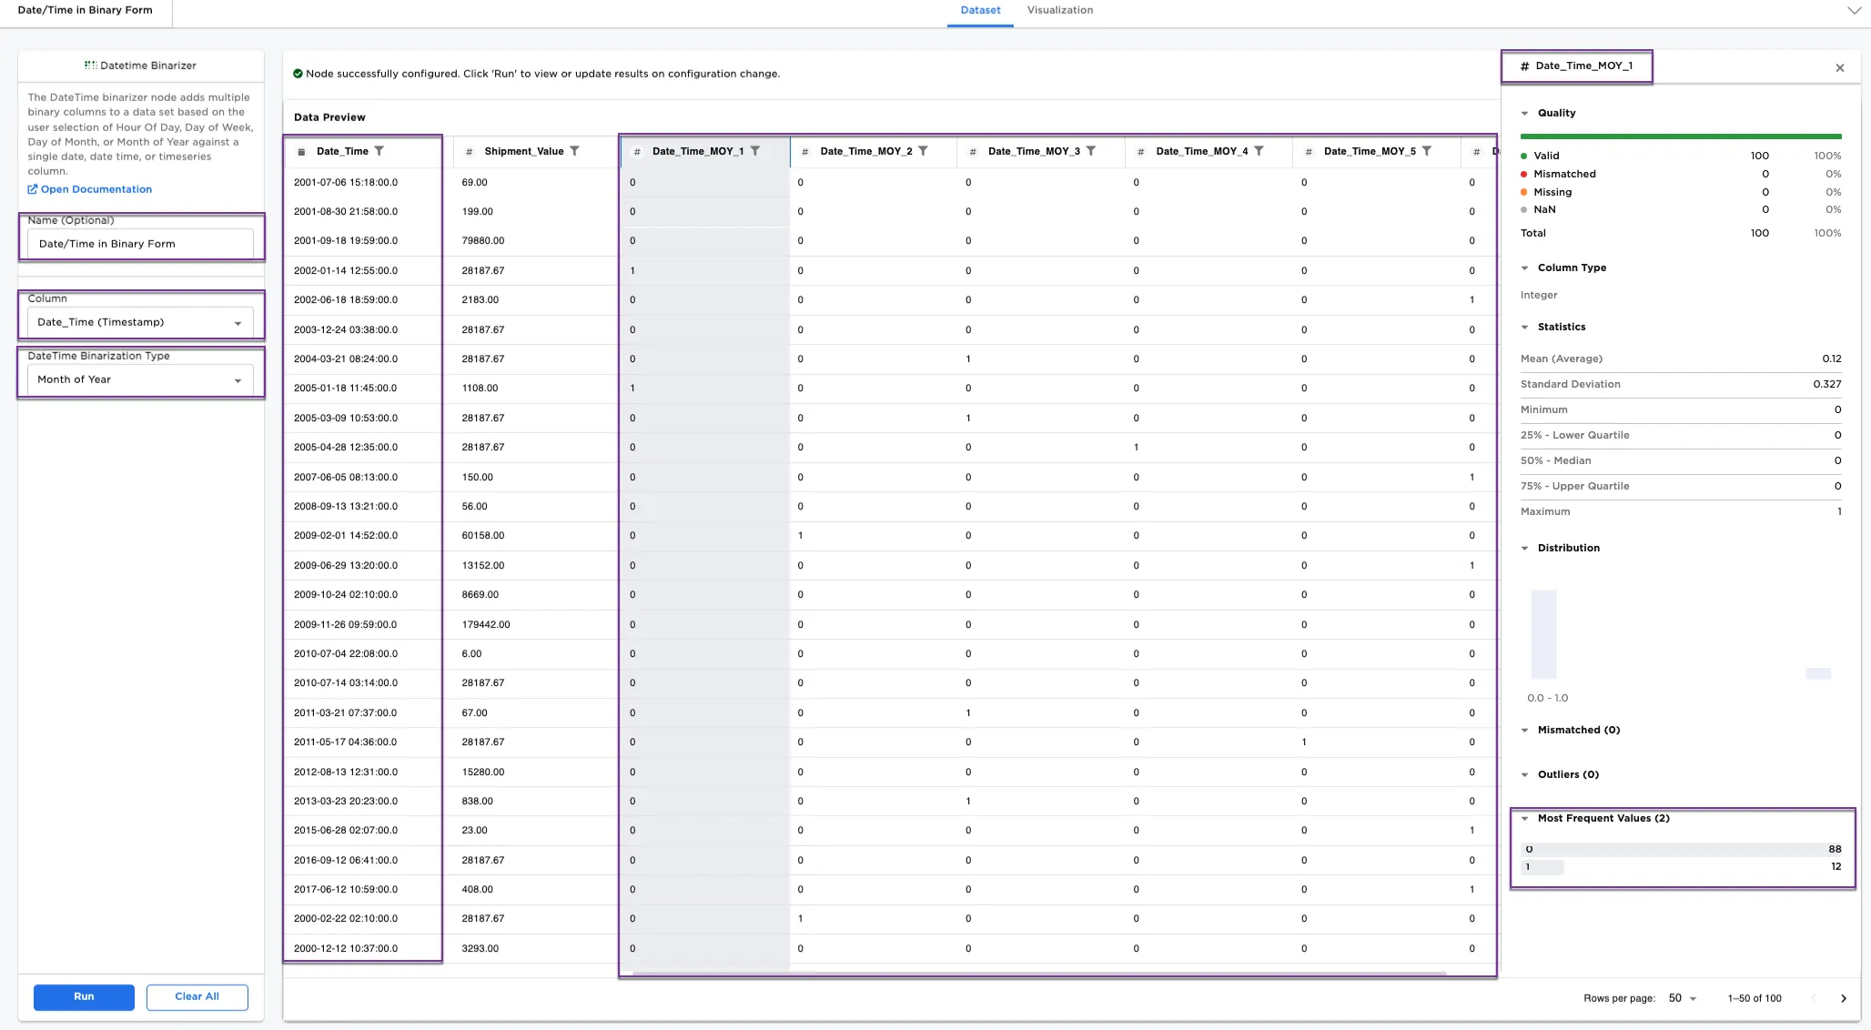Select the Dataset tab

coord(980,11)
